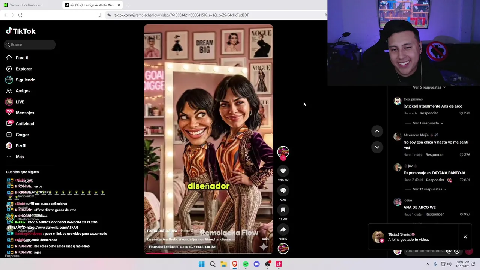Screen dimensions: 480x270
Task: Like tres_piernas comment with 232 likes
Action: coord(461,113)
